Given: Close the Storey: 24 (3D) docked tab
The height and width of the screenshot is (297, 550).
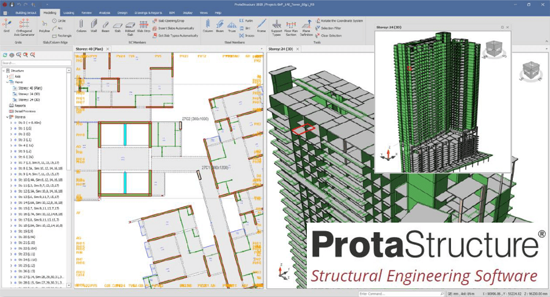Looking at the screenshot, I should [298, 49].
